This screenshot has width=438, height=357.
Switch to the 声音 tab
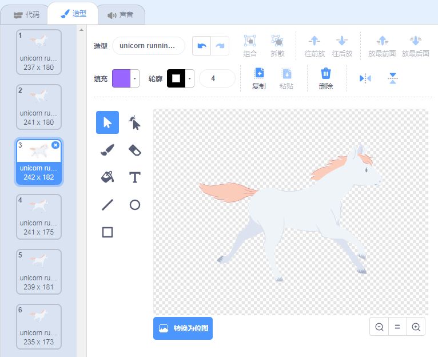121,15
